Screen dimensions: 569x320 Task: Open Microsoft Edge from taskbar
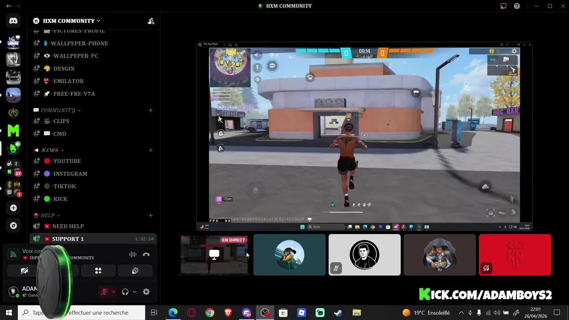coord(173,313)
